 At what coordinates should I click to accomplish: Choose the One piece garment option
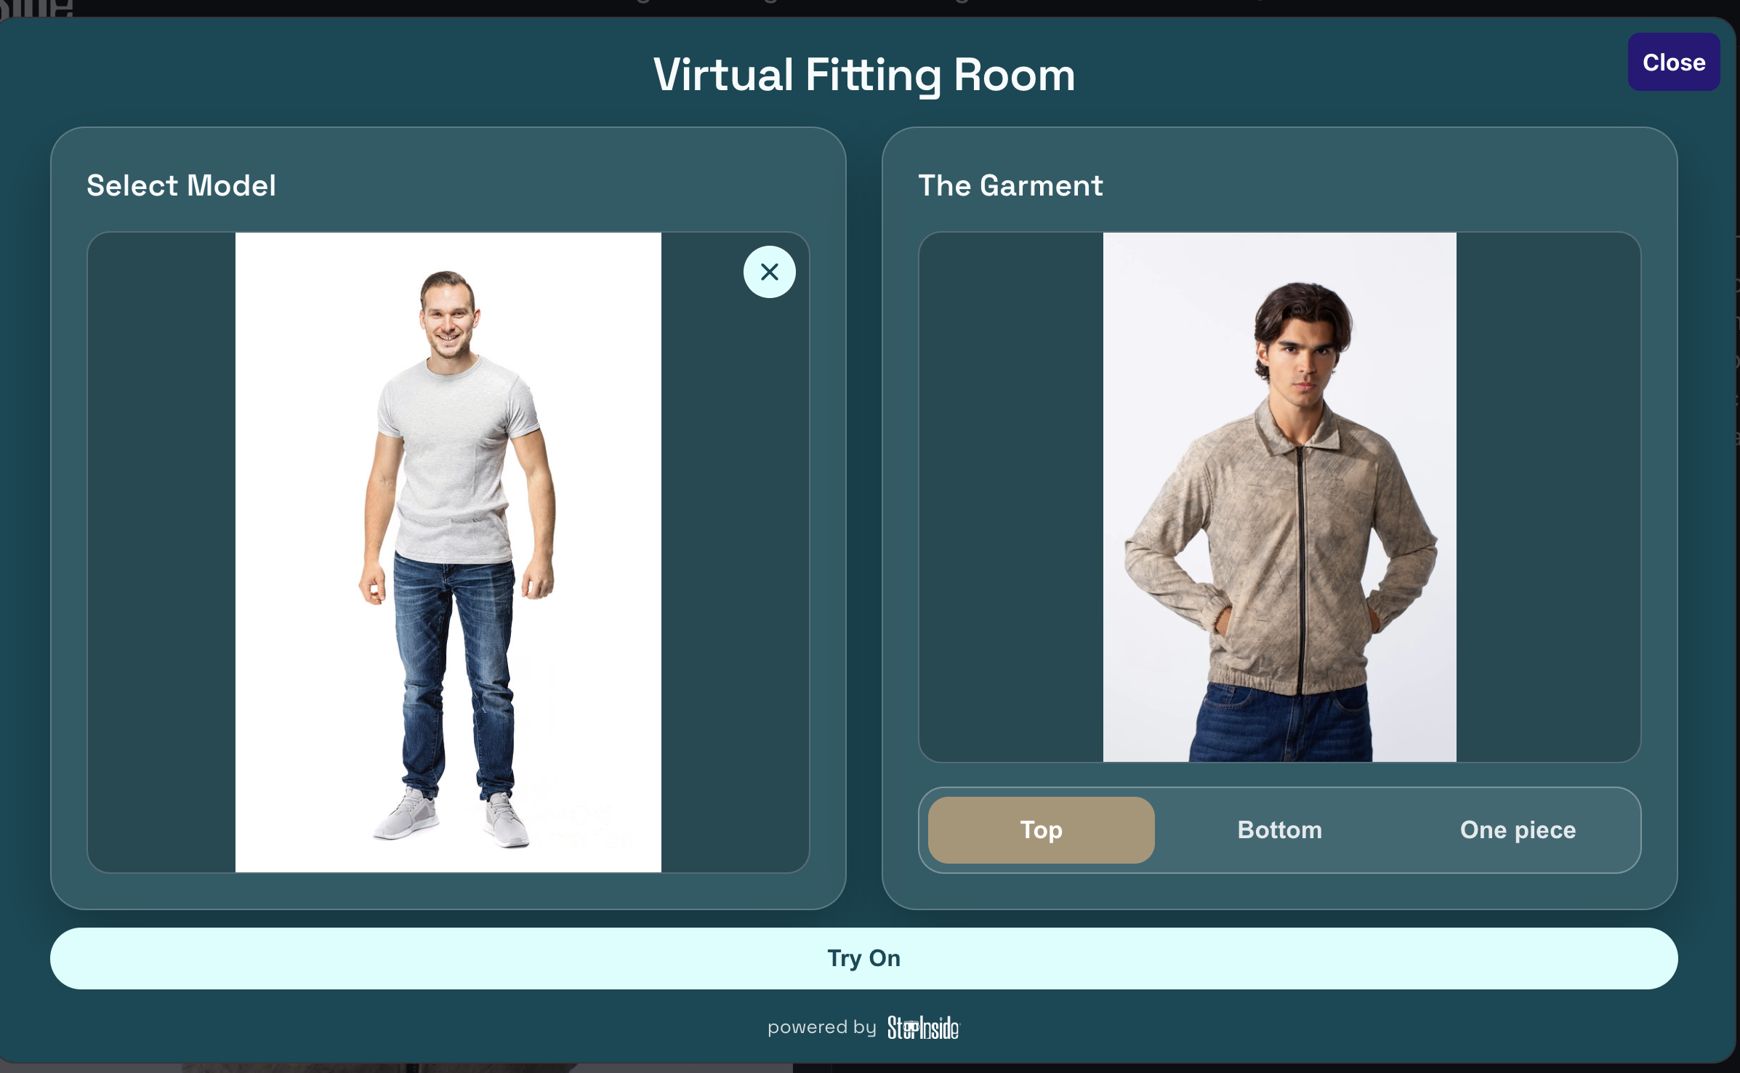coord(1518,829)
